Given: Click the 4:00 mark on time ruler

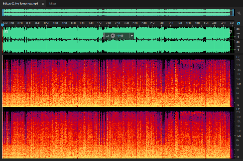Looking at the screenshot, I should point(215,23).
